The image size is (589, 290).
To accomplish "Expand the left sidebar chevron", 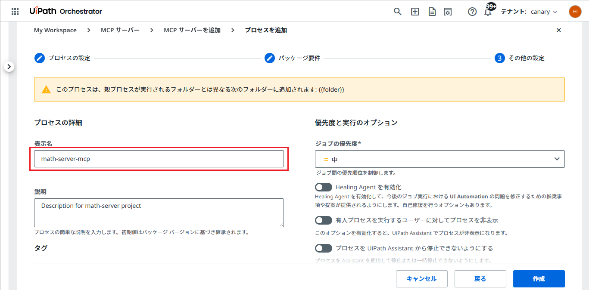I will tap(9, 67).
